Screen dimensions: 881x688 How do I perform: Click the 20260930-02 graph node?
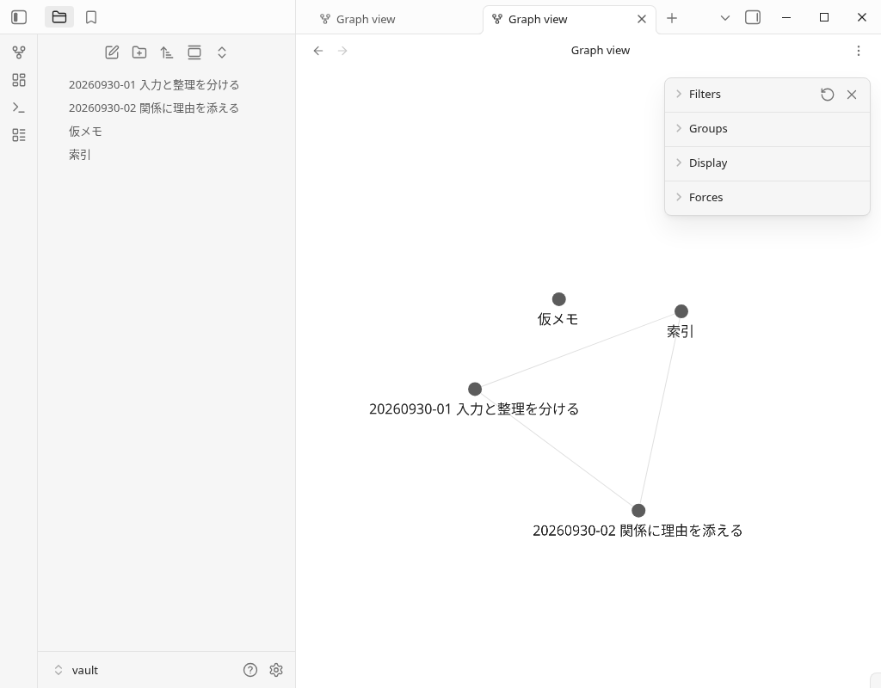(638, 511)
